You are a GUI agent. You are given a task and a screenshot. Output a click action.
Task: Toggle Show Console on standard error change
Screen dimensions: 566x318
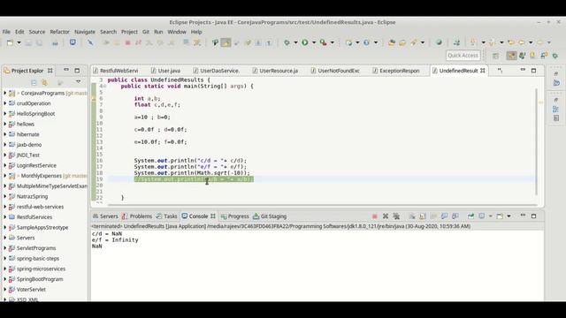455,216
